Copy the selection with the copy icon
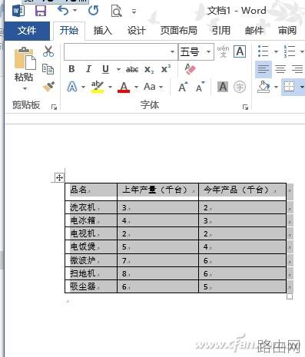 [48, 69]
